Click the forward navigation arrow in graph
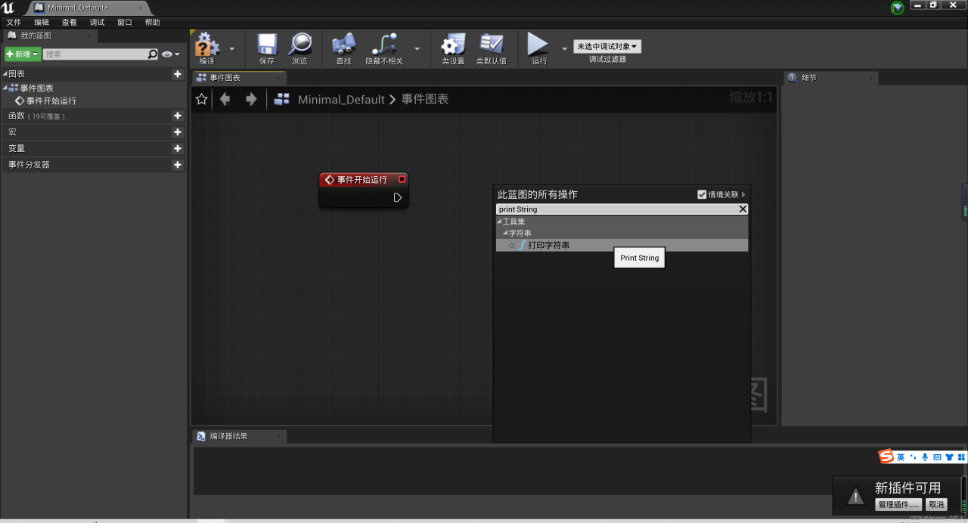 point(251,99)
